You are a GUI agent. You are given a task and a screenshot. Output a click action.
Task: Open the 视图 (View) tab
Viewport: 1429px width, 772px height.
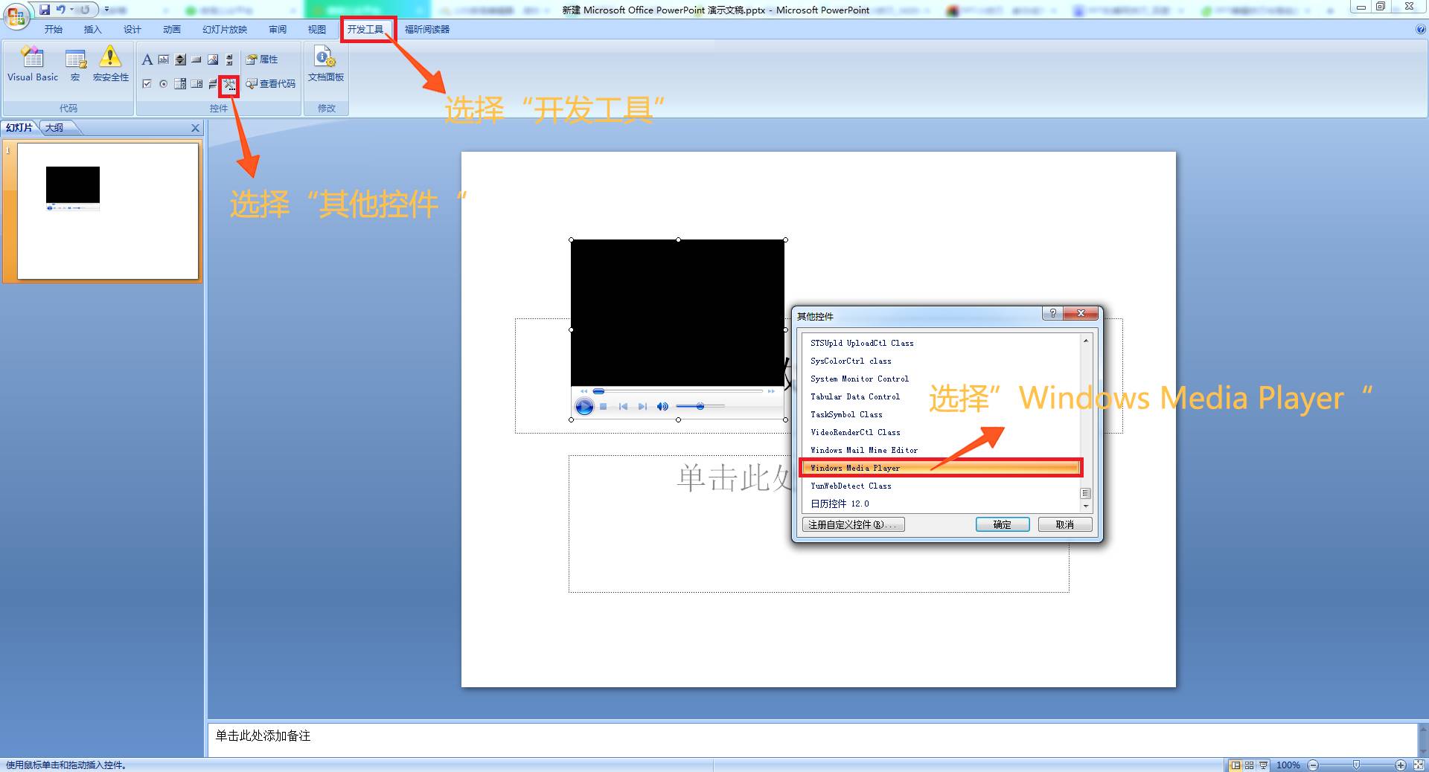click(317, 30)
